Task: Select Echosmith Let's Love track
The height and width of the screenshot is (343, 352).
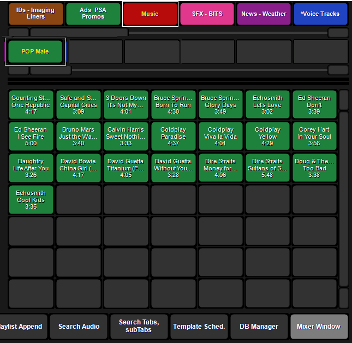Action: (x=267, y=105)
